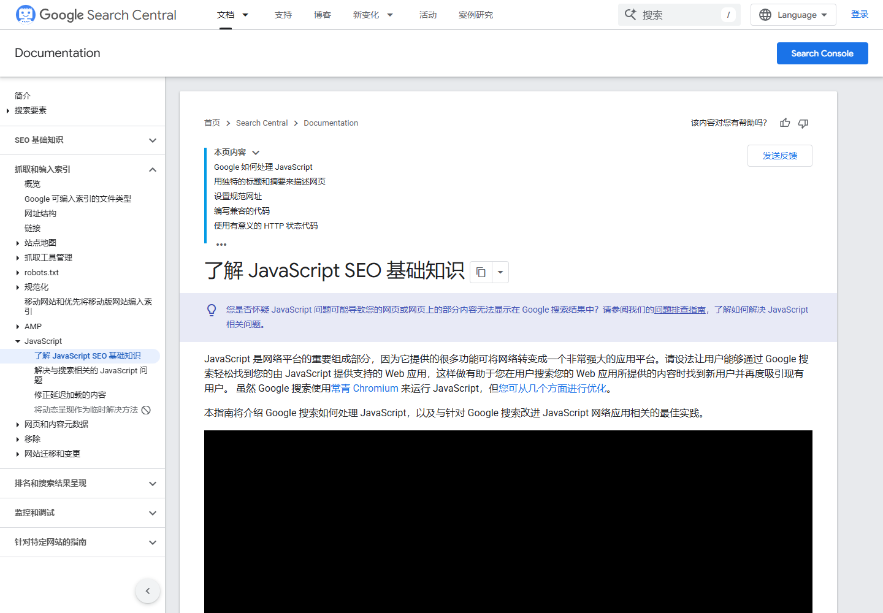883x613 pixels.
Task: Open the 常青 Chromium link
Action: tap(365, 389)
